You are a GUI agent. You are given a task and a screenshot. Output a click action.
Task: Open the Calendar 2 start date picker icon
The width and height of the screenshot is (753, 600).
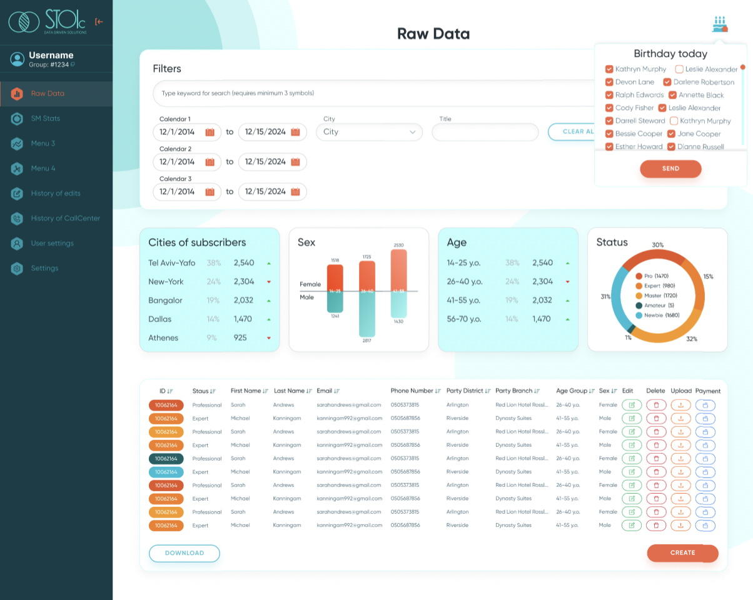point(210,162)
